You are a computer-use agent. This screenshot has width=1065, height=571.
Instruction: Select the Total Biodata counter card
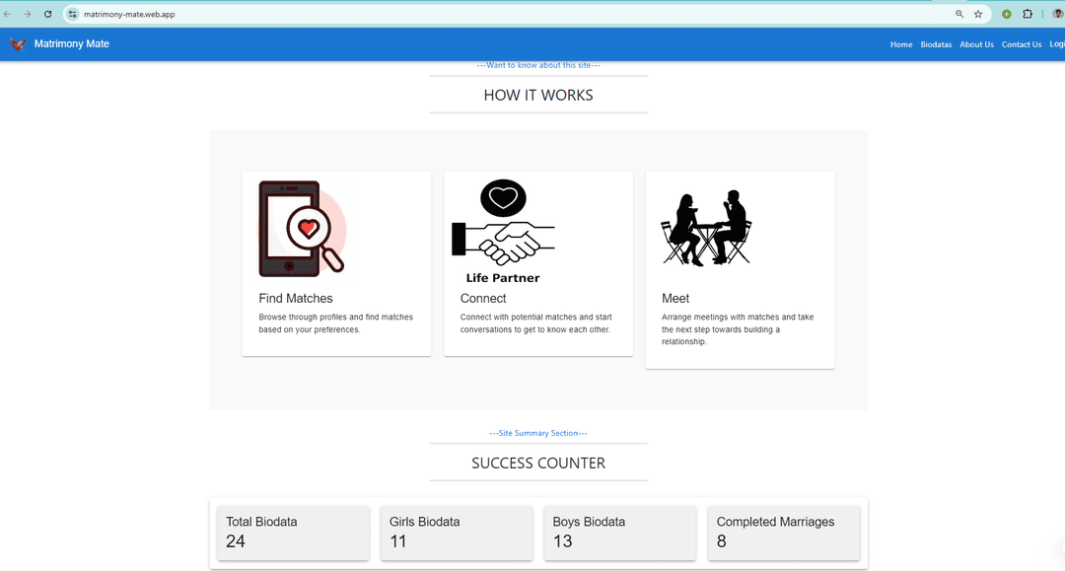click(294, 533)
